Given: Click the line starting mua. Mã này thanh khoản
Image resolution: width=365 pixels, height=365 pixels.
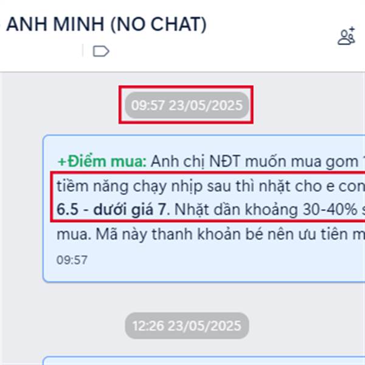Looking at the screenshot, I should (x=210, y=234).
